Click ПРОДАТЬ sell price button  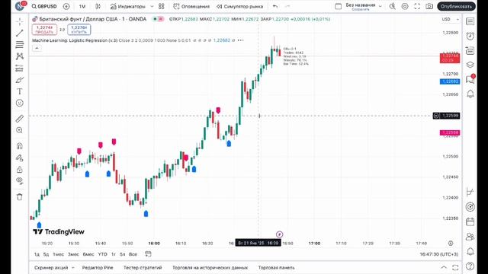(44, 30)
